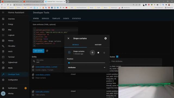Toggle the Attributes column checkbox
174x98 pixels.
pyautogui.click(x=117, y=57)
